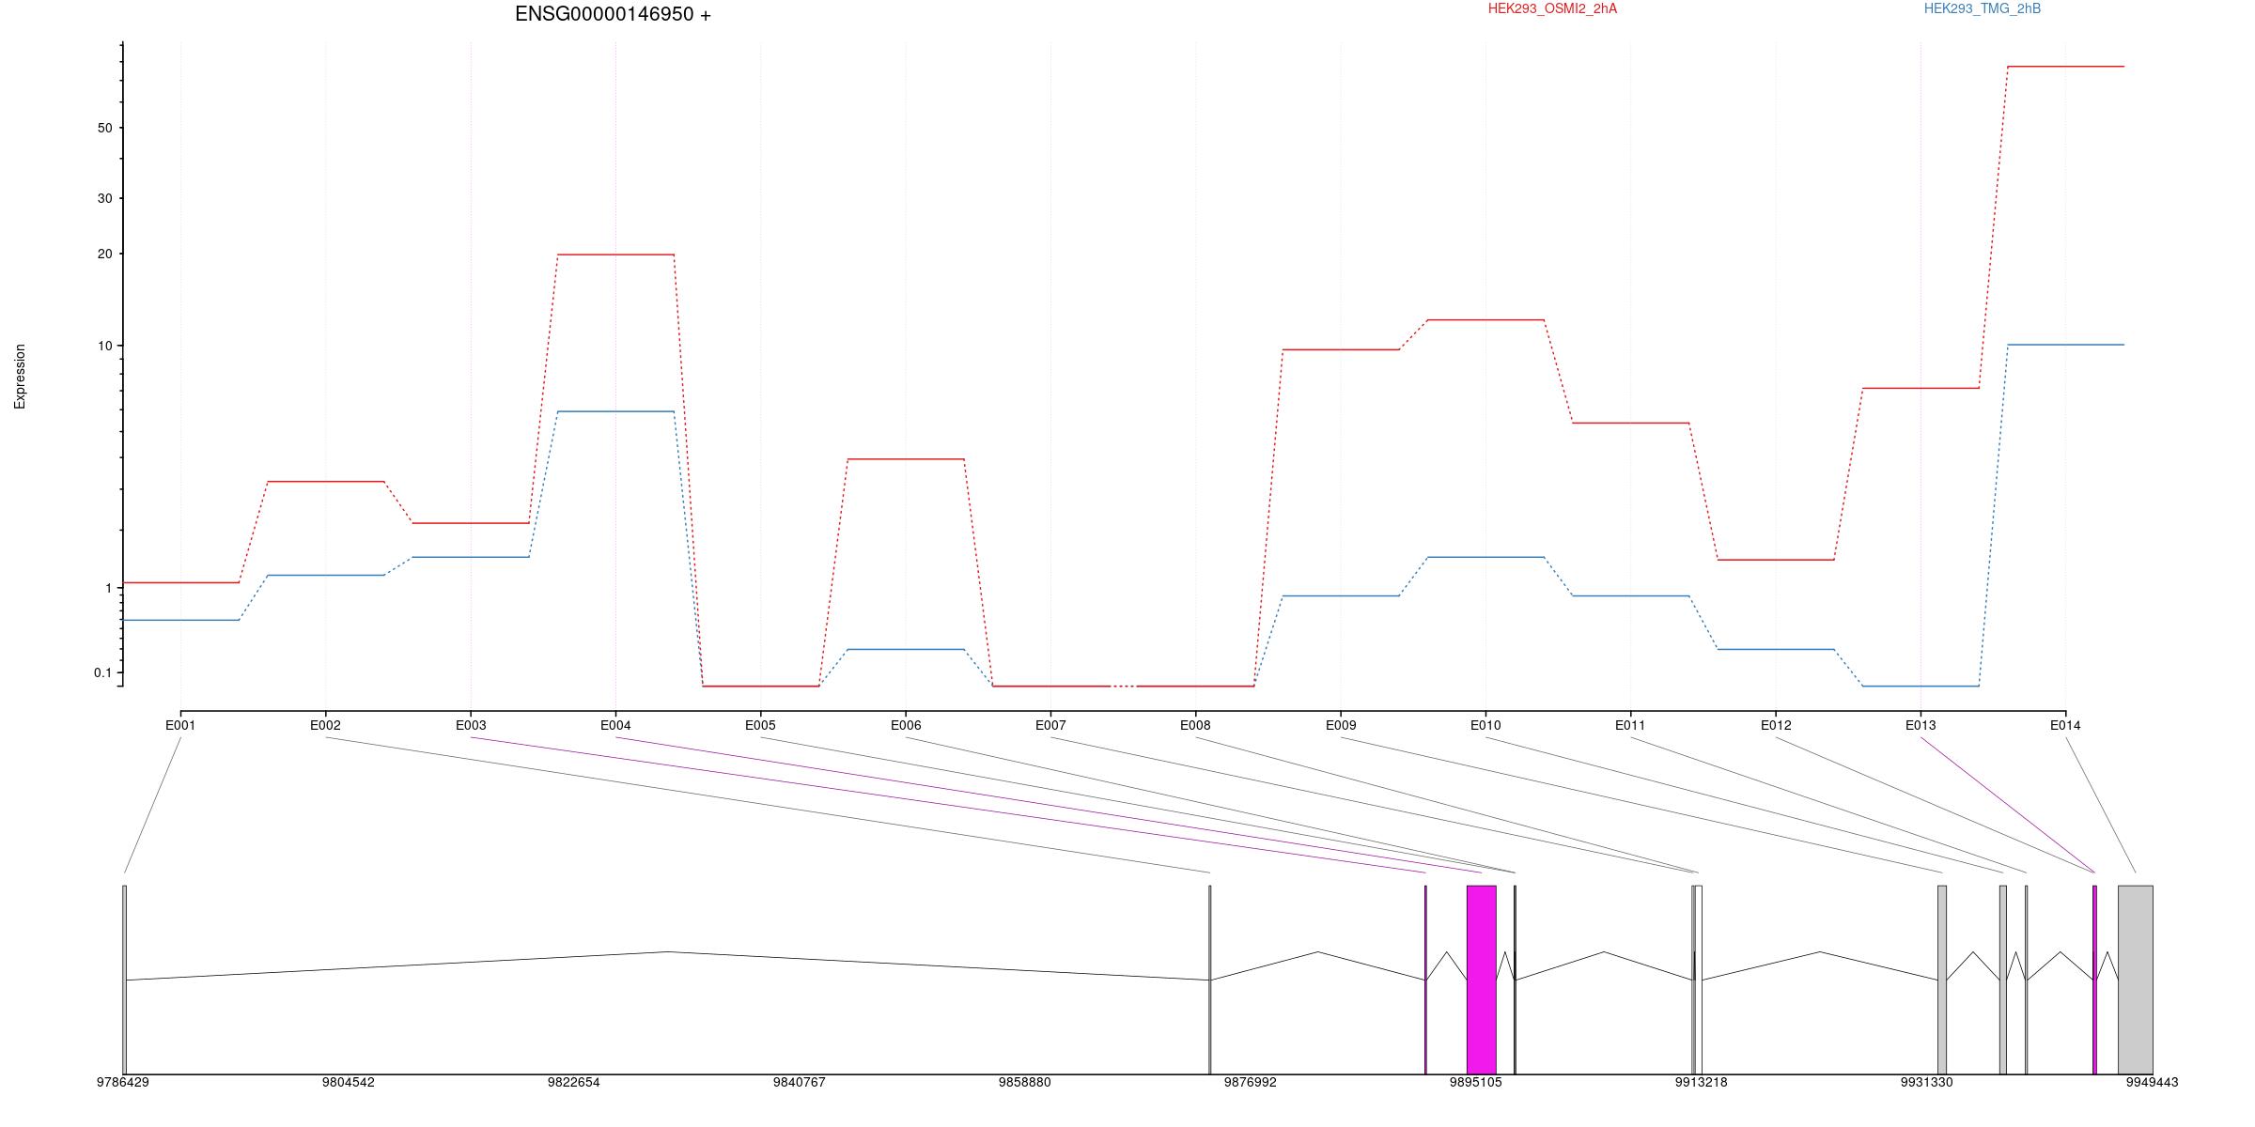The image size is (2255, 1127).
Task: Click the blue E010 expression plateau
Action: [x=1485, y=557]
